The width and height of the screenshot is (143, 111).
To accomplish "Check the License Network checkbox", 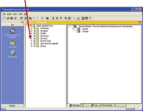I will tap(73, 26).
